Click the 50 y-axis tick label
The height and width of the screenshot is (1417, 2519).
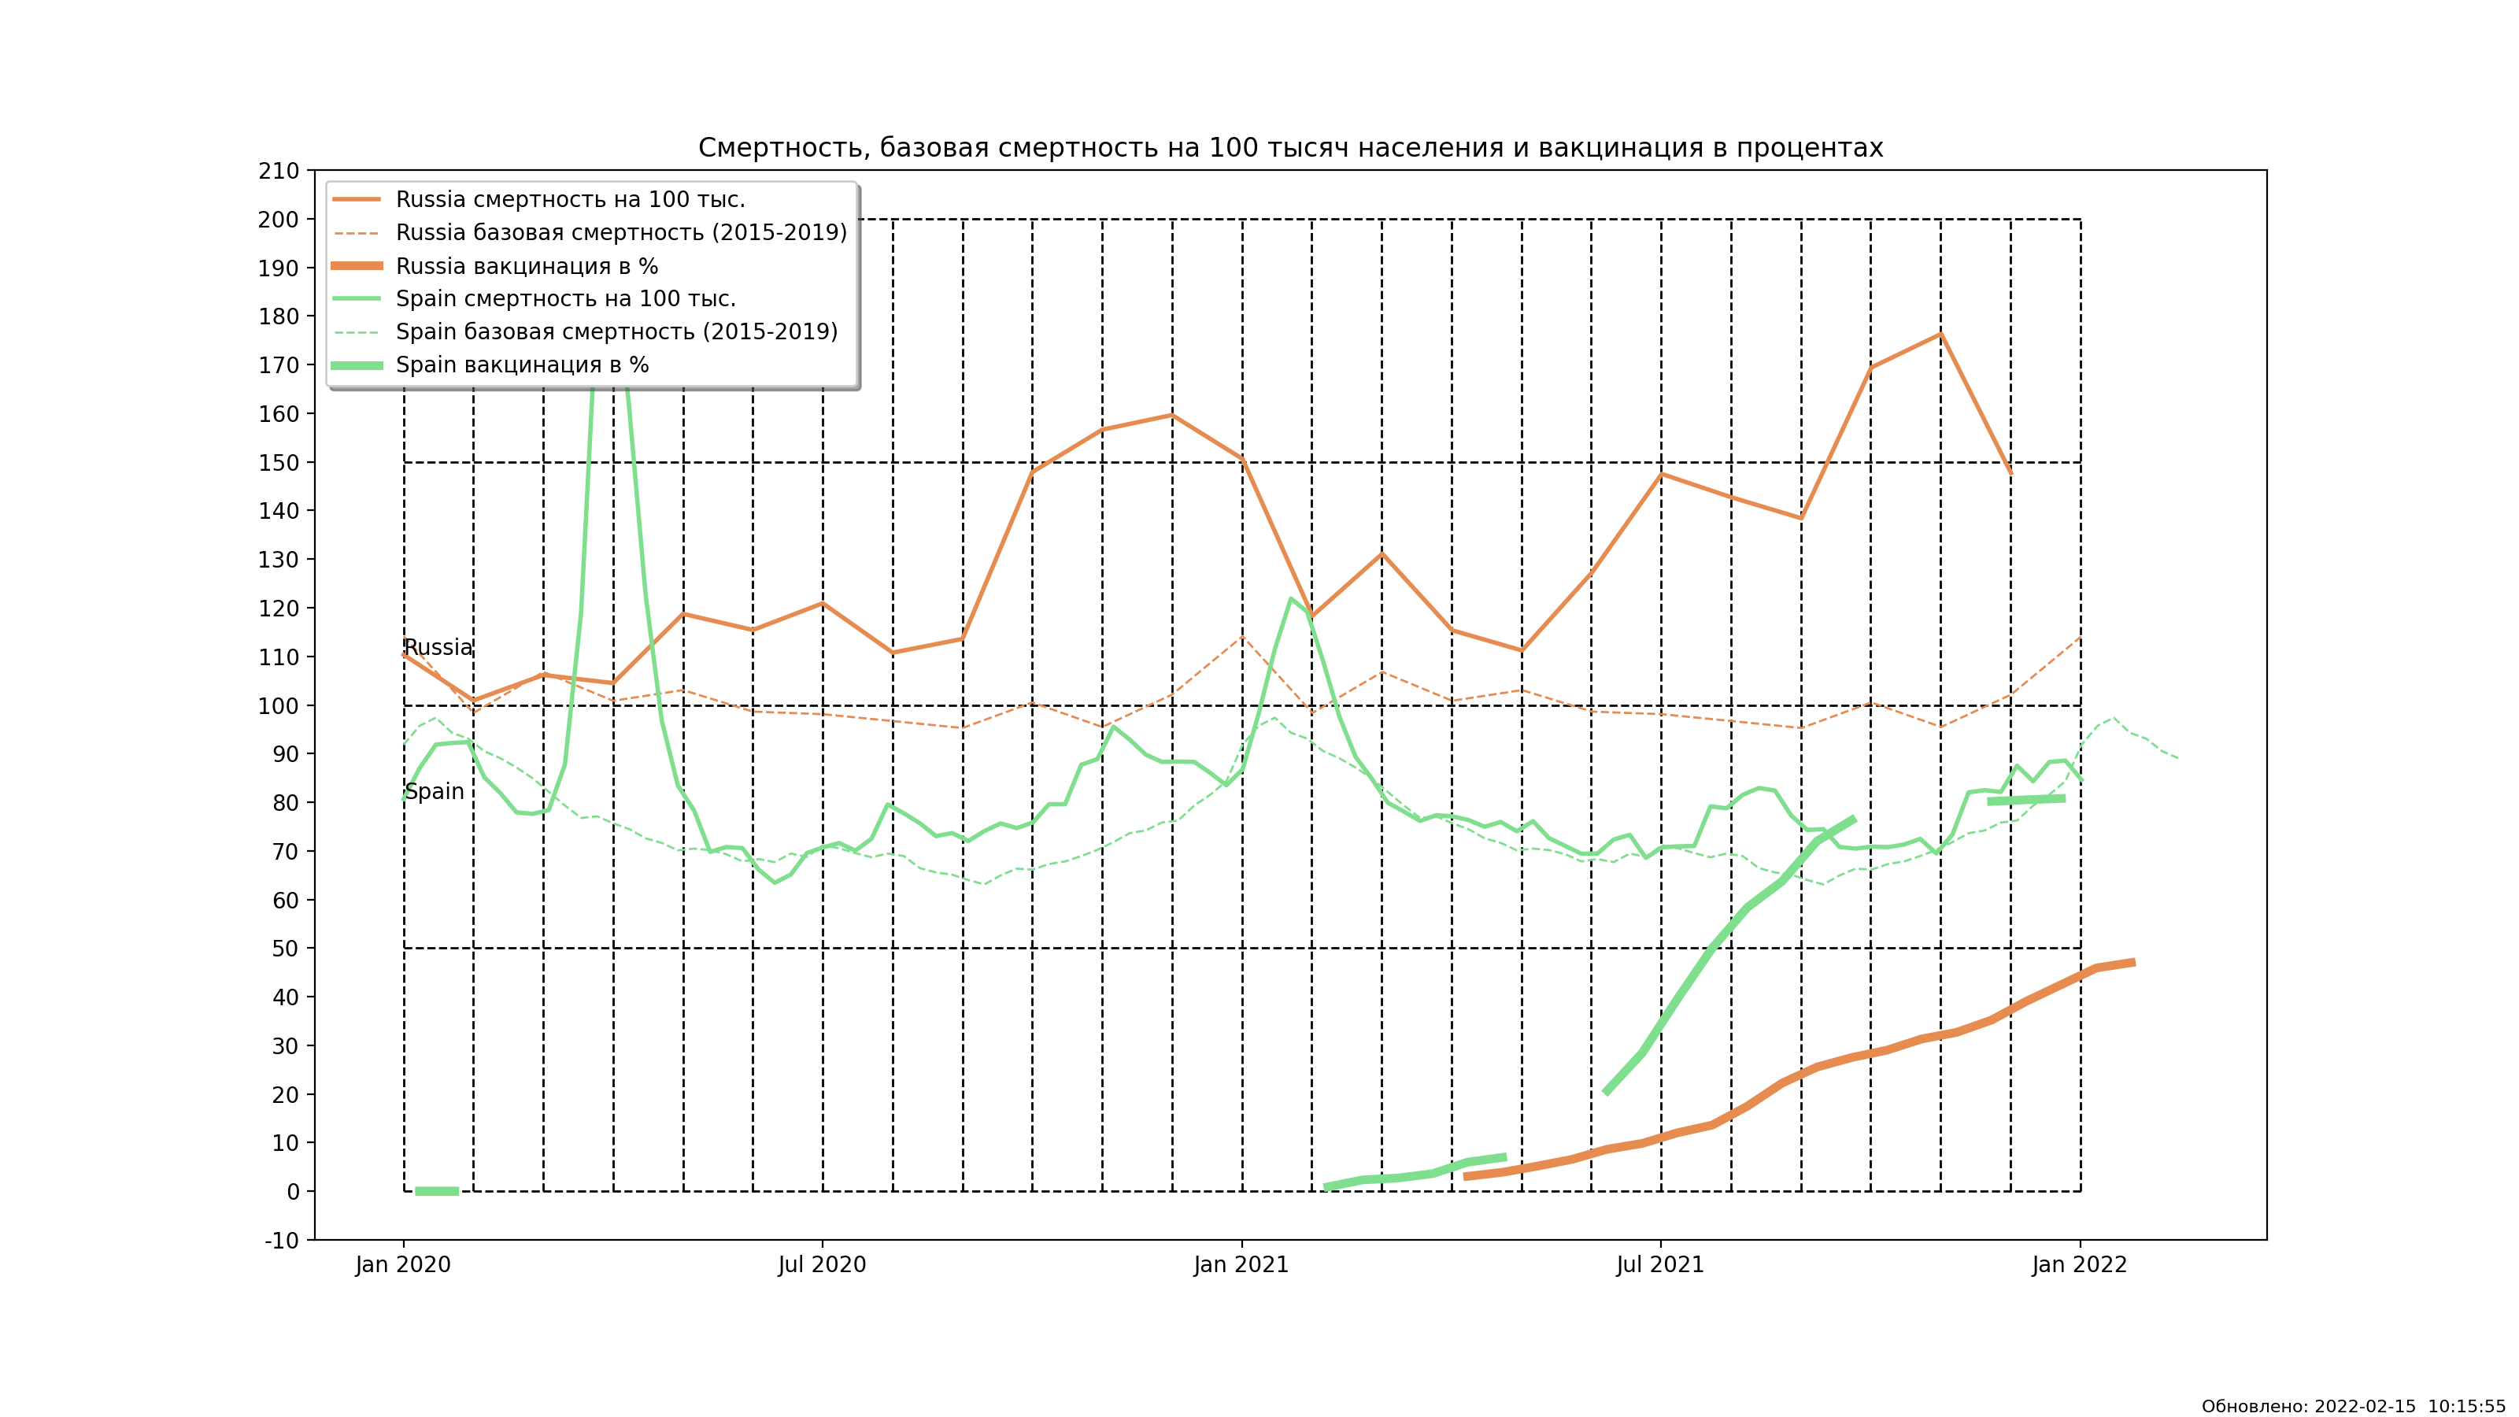click(284, 949)
